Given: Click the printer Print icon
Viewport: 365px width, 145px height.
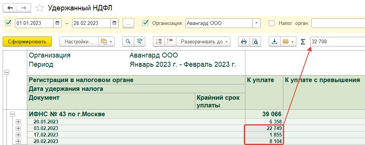Looking at the screenshot, I should pos(244,41).
